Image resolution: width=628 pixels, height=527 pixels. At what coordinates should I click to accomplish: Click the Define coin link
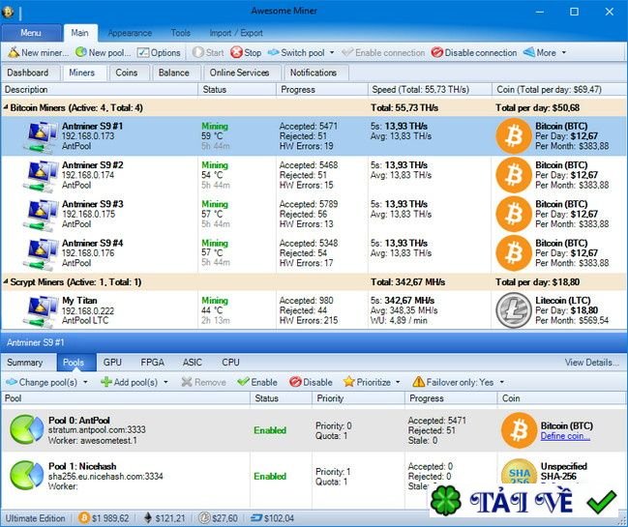tap(565, 436)
